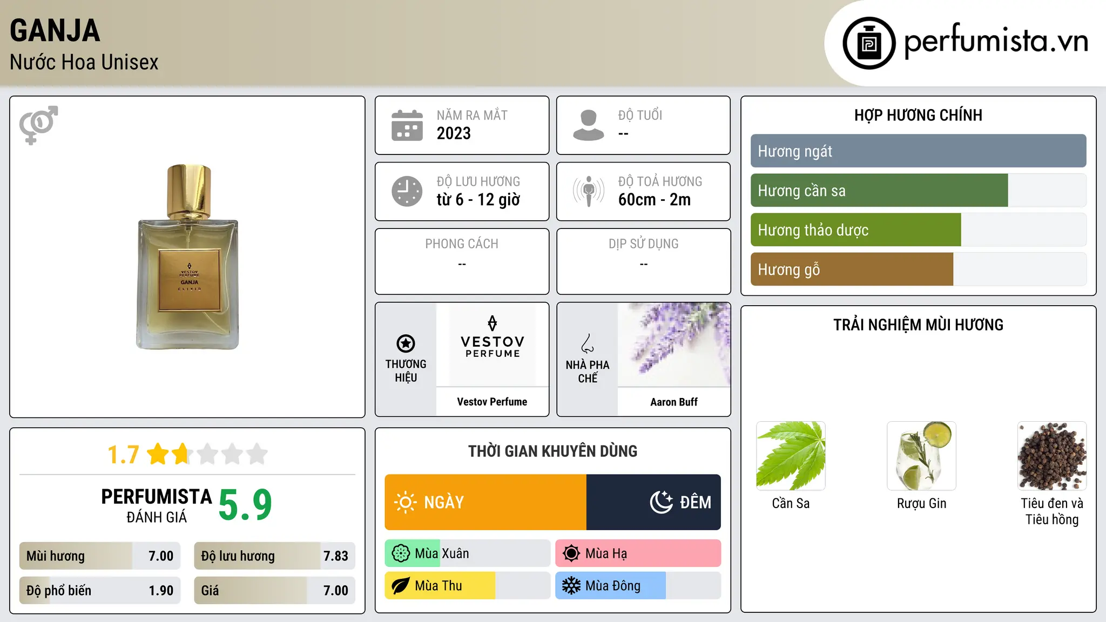Viewport: 1106px width, 622px height.
Task: Click the moon icon in the Đêm bar
Action: [662, 502]
